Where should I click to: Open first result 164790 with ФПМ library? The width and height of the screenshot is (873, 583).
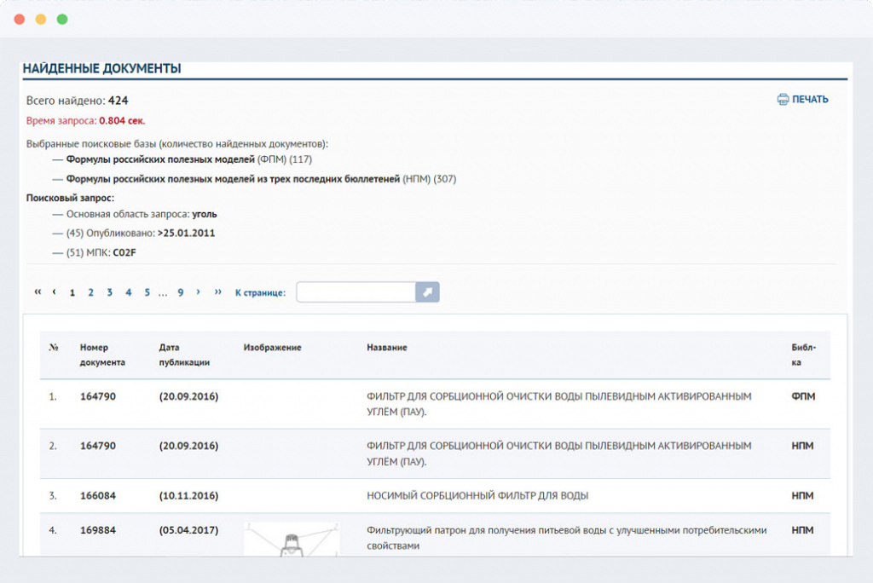point(98,396)
